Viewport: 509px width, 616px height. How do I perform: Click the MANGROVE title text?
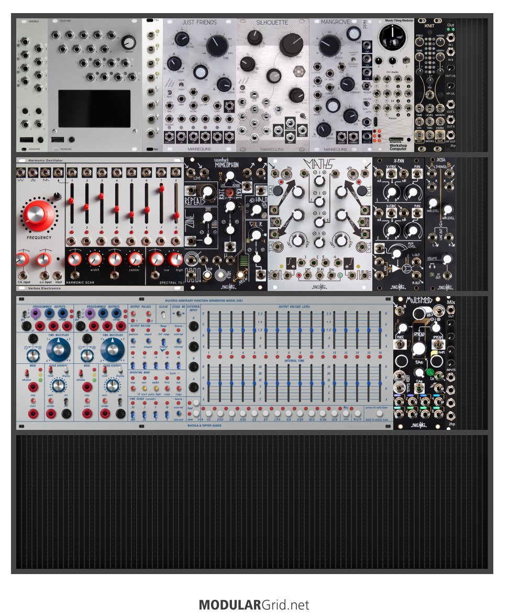(336, 22)
